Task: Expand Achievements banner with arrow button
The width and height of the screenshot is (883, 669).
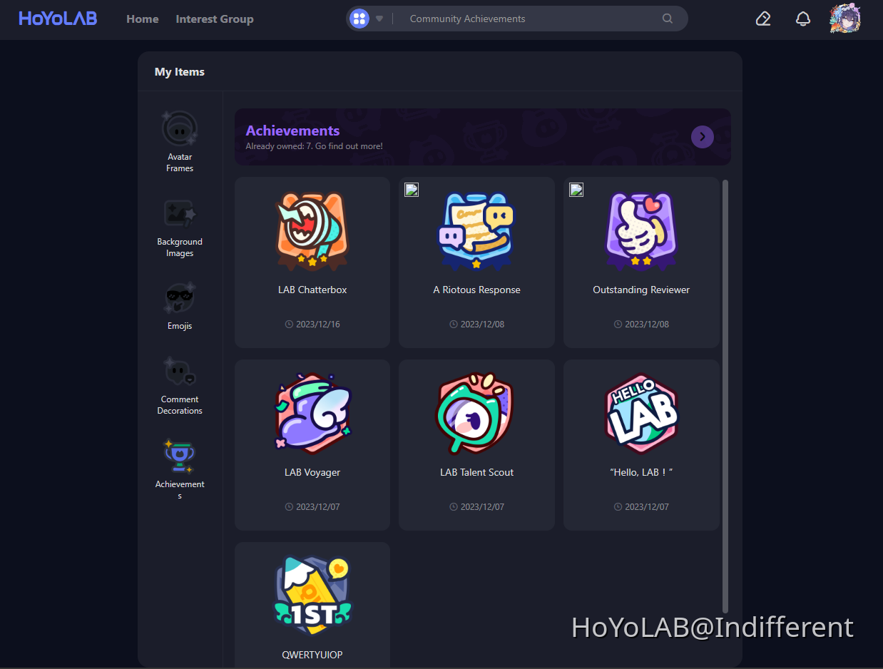Action: [x=703, y=136]
